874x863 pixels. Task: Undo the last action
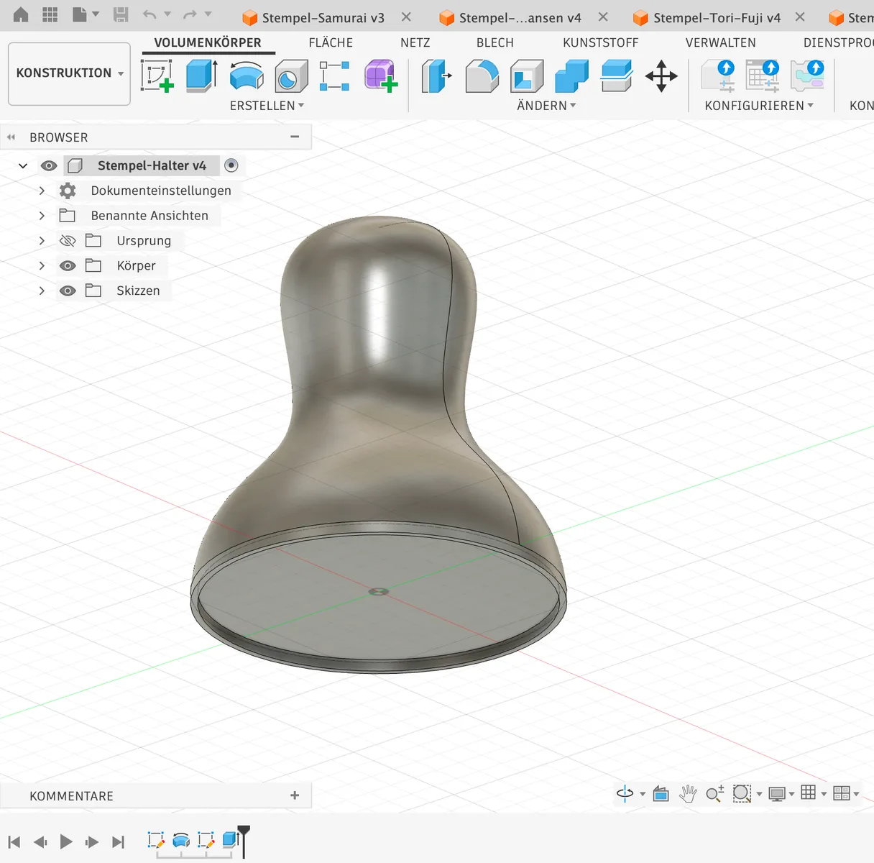point(149,15)
